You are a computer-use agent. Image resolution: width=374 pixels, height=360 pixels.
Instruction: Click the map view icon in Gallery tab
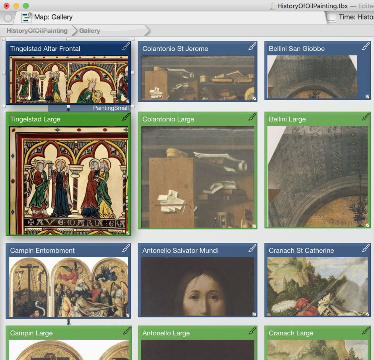click(27, 17)
